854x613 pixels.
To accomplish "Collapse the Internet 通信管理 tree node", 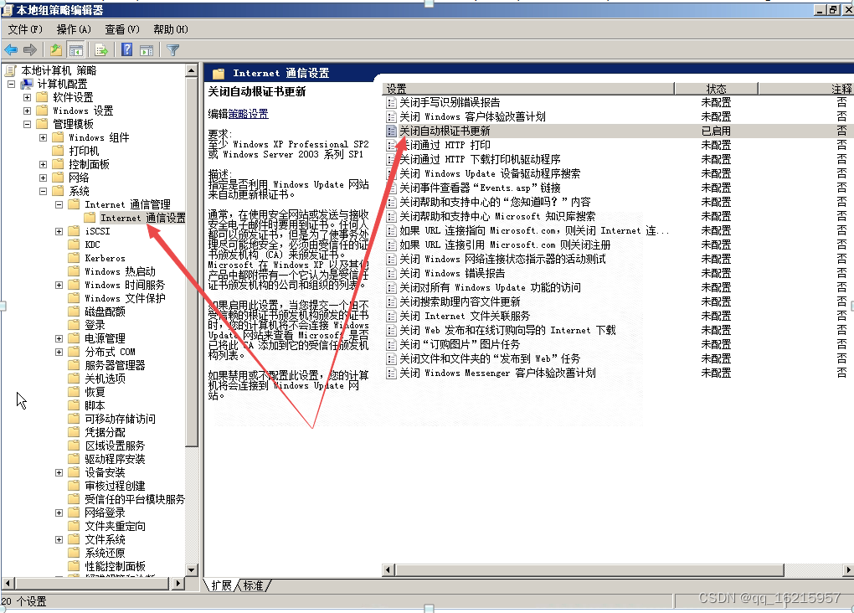I will coord(59,205).
